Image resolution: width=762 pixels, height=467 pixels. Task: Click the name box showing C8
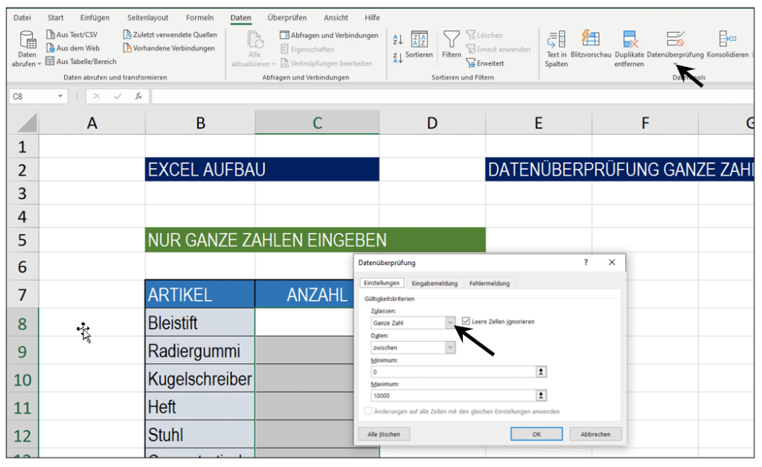[x=32, y=96]
